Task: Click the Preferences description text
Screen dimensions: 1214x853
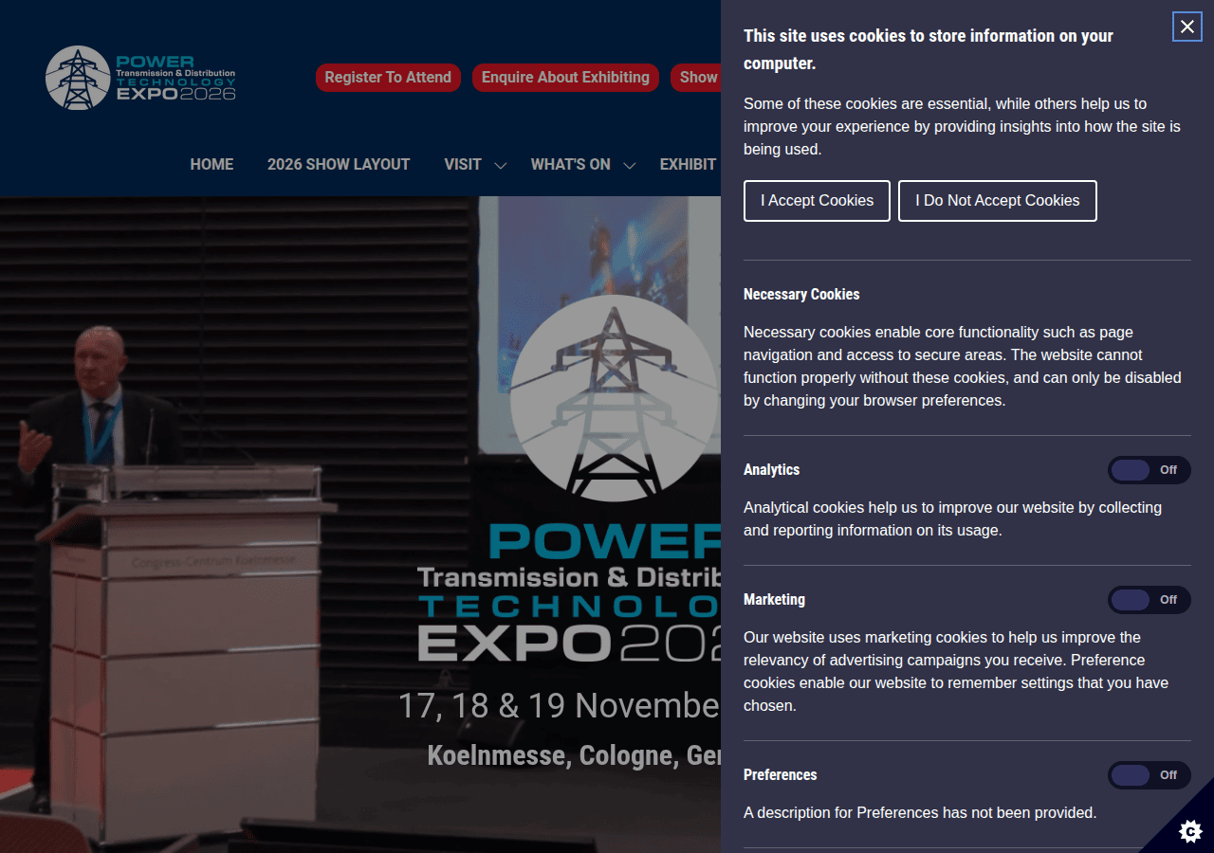Action: click(x=920, y=813)
